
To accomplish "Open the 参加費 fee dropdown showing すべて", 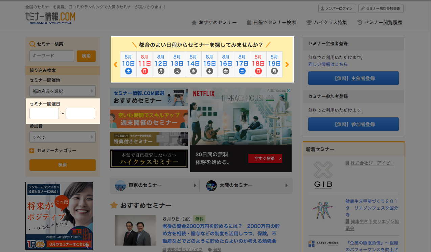I will click(x=63, y=137).
